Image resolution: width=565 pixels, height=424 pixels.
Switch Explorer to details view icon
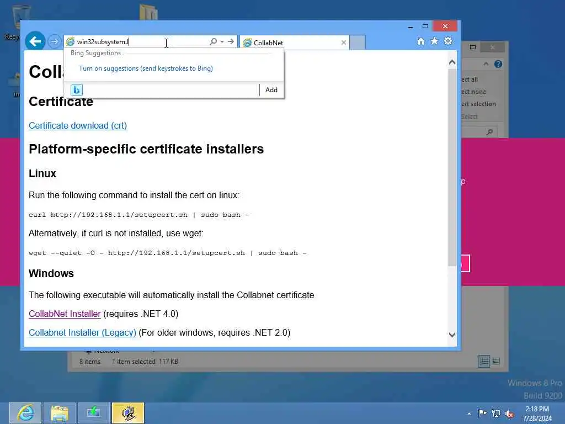tap(483, 361)
